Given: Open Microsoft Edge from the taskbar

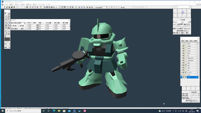Looking at the screenshot, I should (x=54, y=111).
